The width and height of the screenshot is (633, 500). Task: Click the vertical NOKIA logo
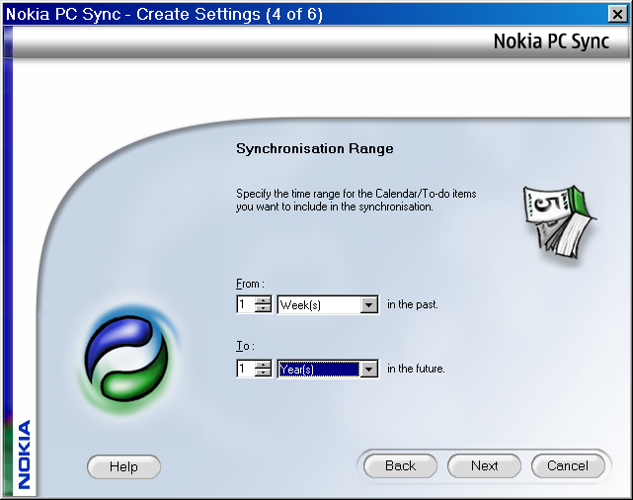(25, 455)
